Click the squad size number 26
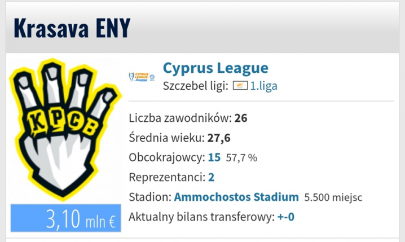This screenshot has width=405, height=242. (241, 118)
